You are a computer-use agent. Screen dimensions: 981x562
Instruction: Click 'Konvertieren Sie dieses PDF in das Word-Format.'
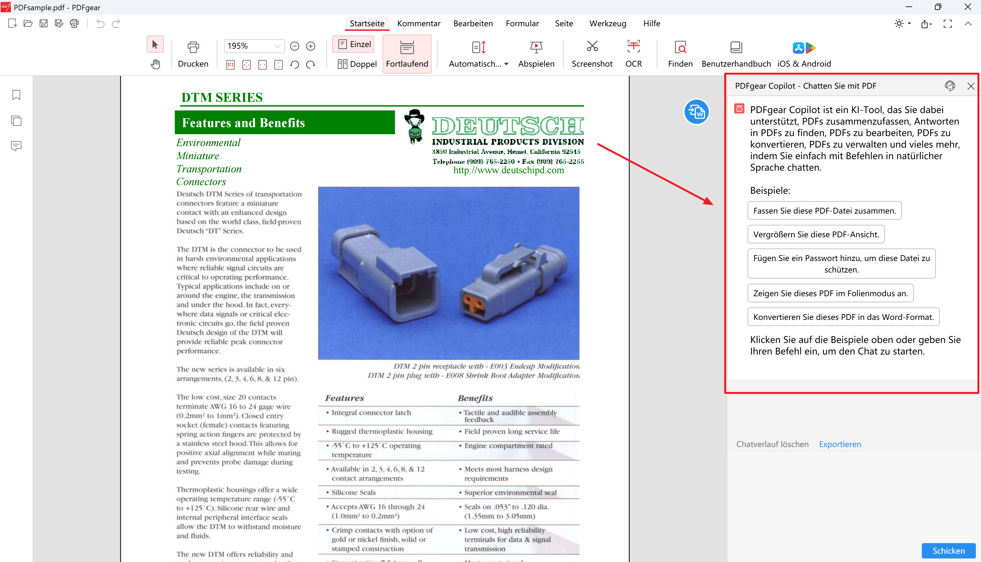[x=843, y=316]
